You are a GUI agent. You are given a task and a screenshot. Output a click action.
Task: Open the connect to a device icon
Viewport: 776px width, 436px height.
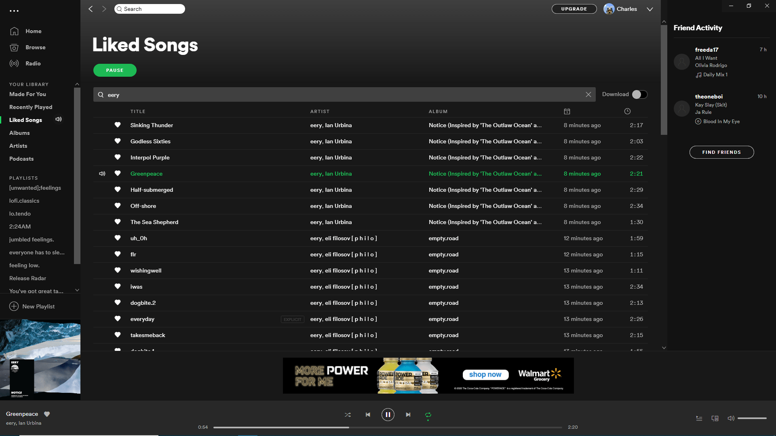pyautogui.click(x=715, y=418)
